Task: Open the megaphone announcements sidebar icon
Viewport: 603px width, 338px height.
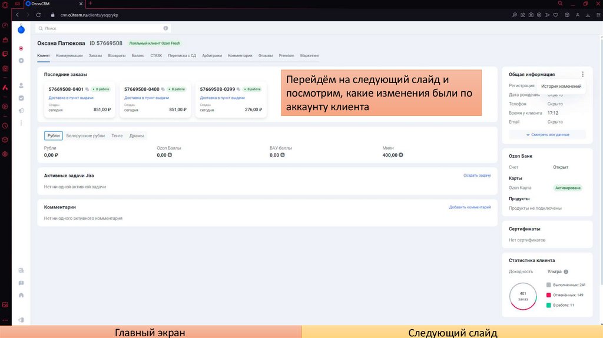Action: pos(21,111)
